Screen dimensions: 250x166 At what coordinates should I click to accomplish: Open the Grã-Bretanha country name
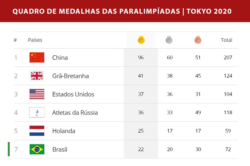[x=71, y=76]
